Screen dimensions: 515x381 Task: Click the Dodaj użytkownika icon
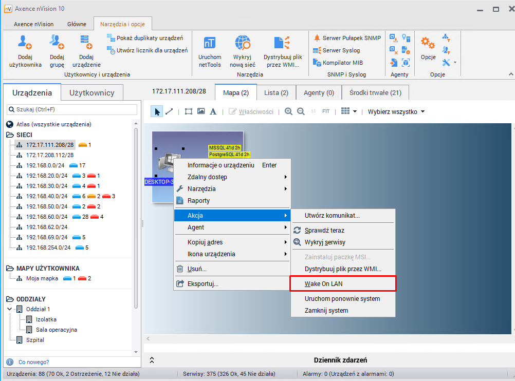(x=25, y=42)
